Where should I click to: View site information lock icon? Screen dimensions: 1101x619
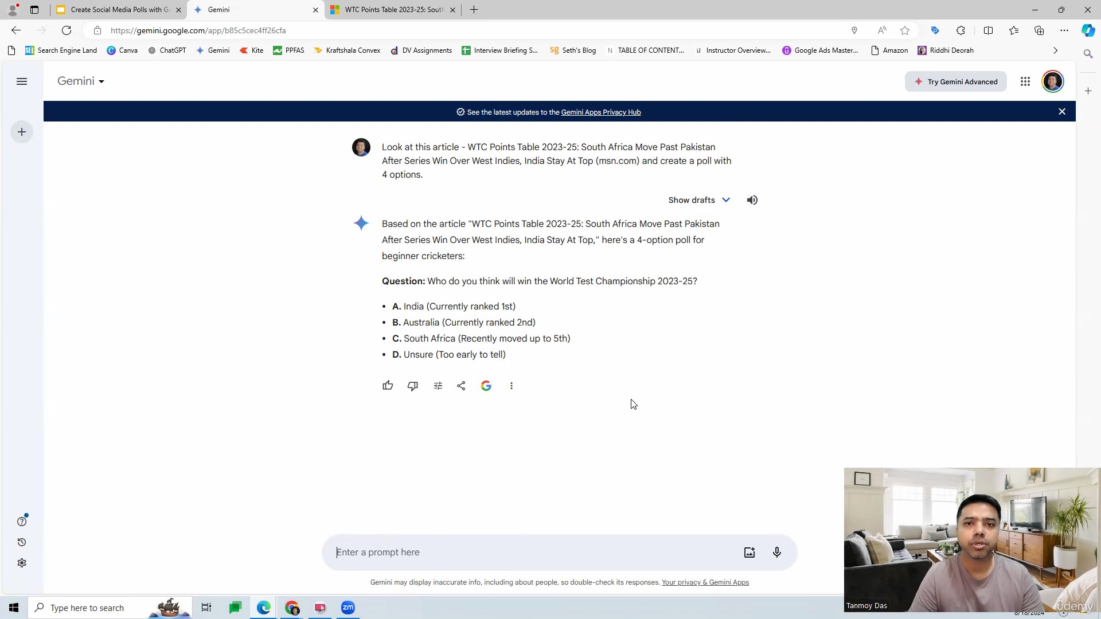tap(97, 30)
